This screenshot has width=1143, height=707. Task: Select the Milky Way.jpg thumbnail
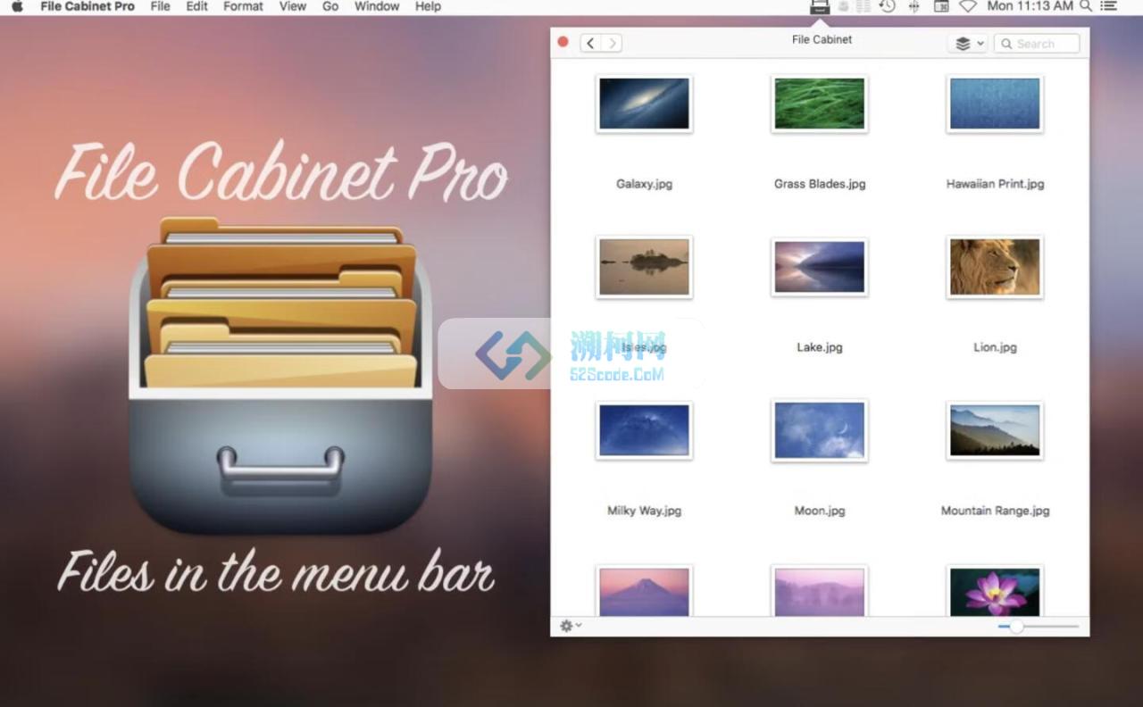click(x=644, y=430)
